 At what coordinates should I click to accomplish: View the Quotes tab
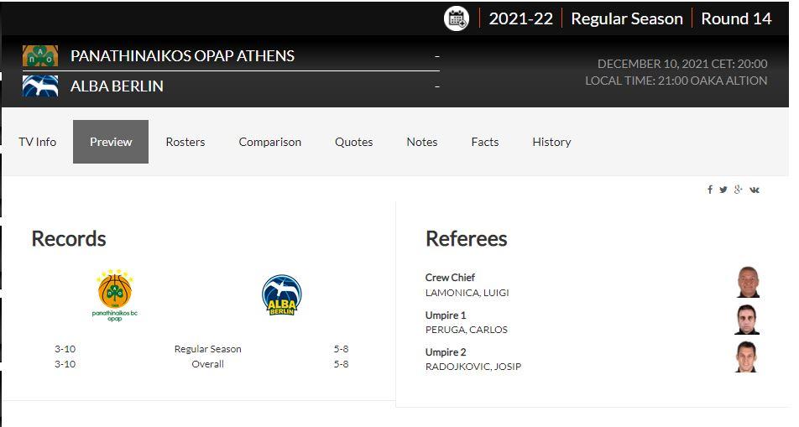click(x=354, y=142)
